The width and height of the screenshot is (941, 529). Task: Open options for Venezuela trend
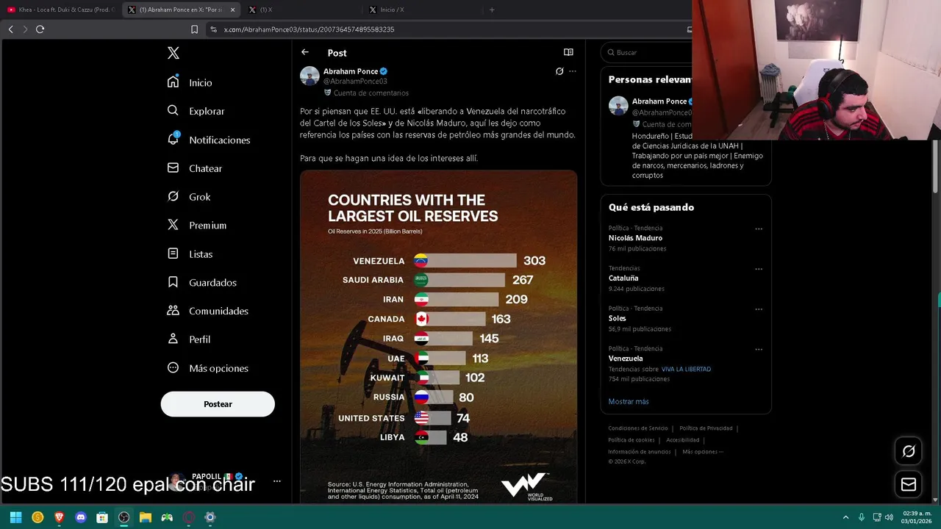(x=759, y=349)
